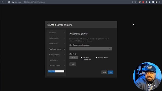Enable Use Secure Connection checkbox

coord(82,57)
